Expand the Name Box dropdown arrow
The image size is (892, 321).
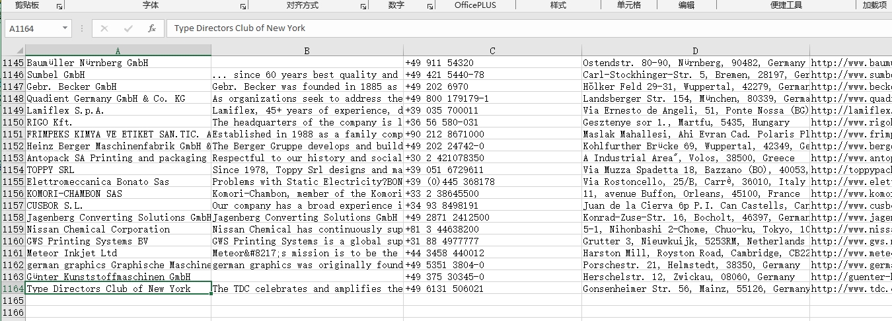65,28
